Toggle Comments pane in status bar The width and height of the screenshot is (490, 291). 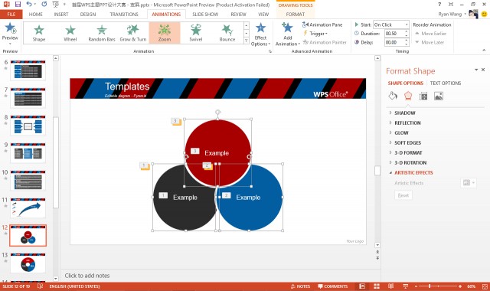[332, 286]
